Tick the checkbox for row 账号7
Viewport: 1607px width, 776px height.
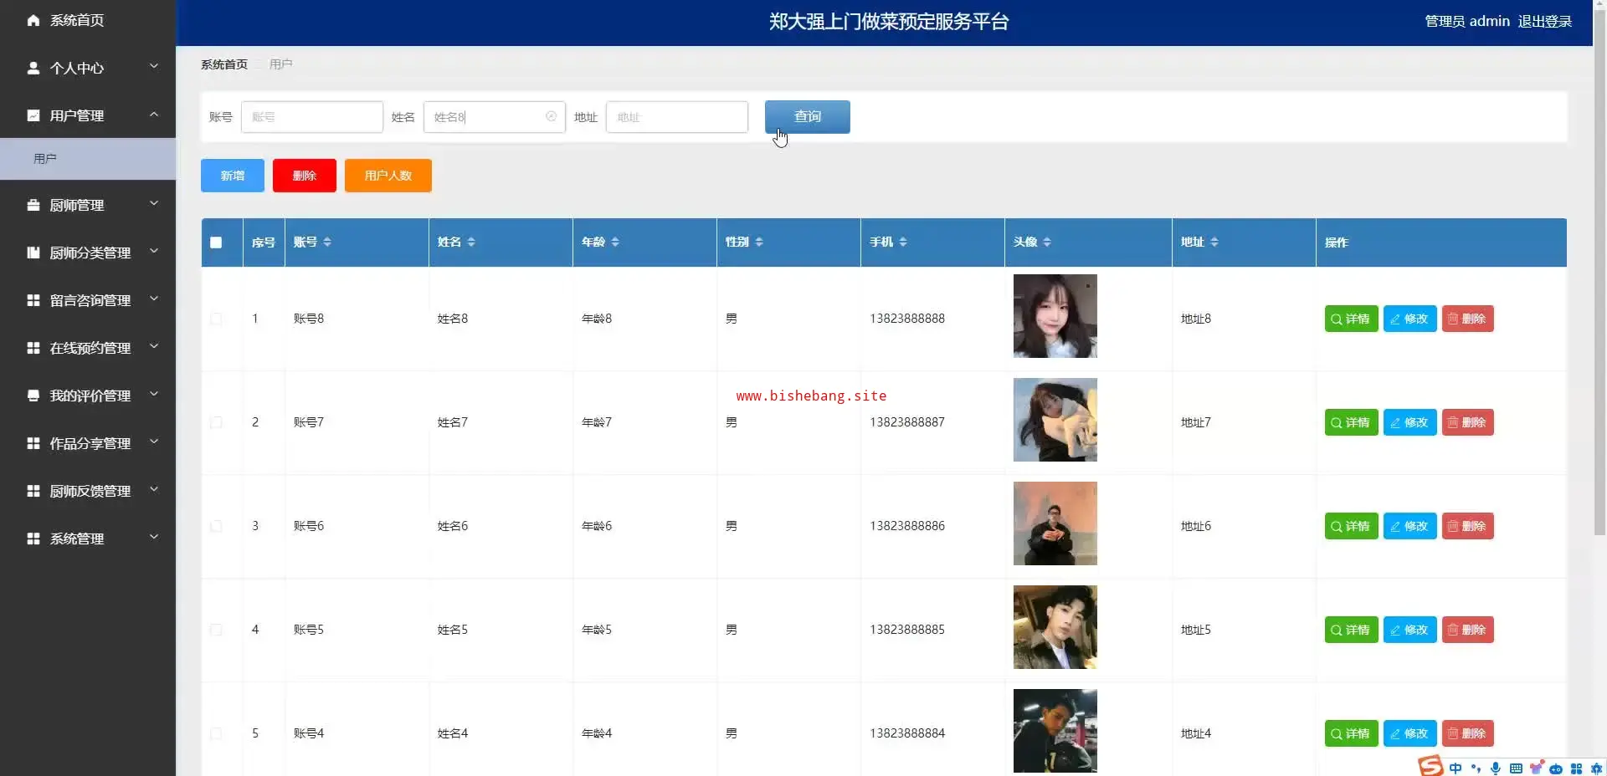click(x=216, y=422)
